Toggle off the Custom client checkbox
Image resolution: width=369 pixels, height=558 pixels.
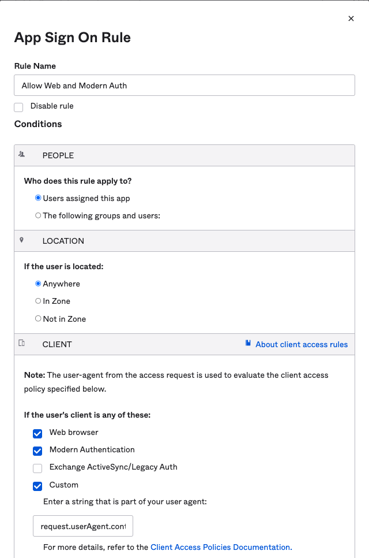coord(37,485)
